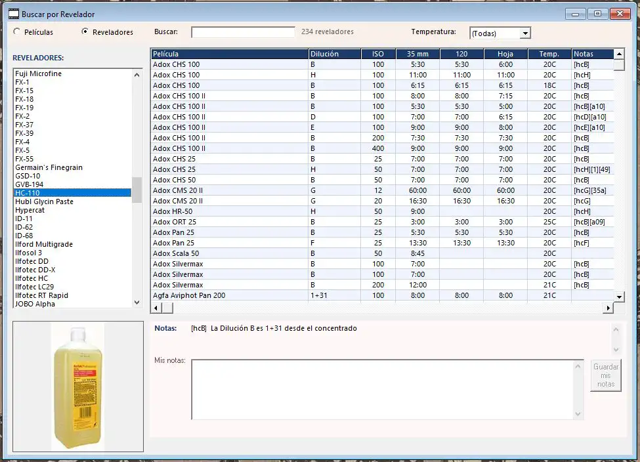Click the 35 mm column header
The height and width of the screenshot is (462, 640).
point(418,54)
